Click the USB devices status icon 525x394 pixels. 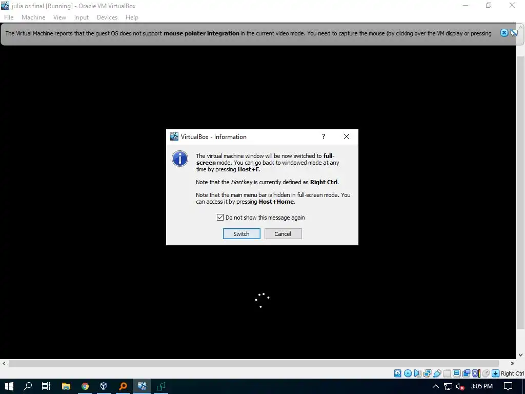click(x=437, y=373)
